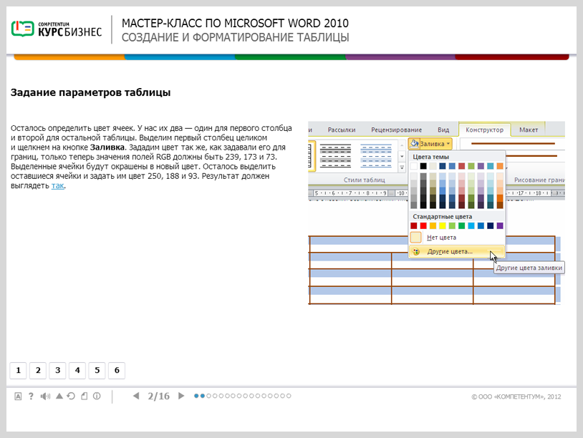This screenshot has width=583, height=438.
Task: Click the text mode 'A' icon in bottom toolbar
Action: (18, 396)
